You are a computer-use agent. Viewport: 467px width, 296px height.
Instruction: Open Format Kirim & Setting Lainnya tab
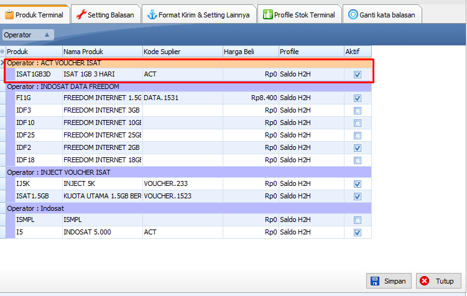click(x=199, y=14)
